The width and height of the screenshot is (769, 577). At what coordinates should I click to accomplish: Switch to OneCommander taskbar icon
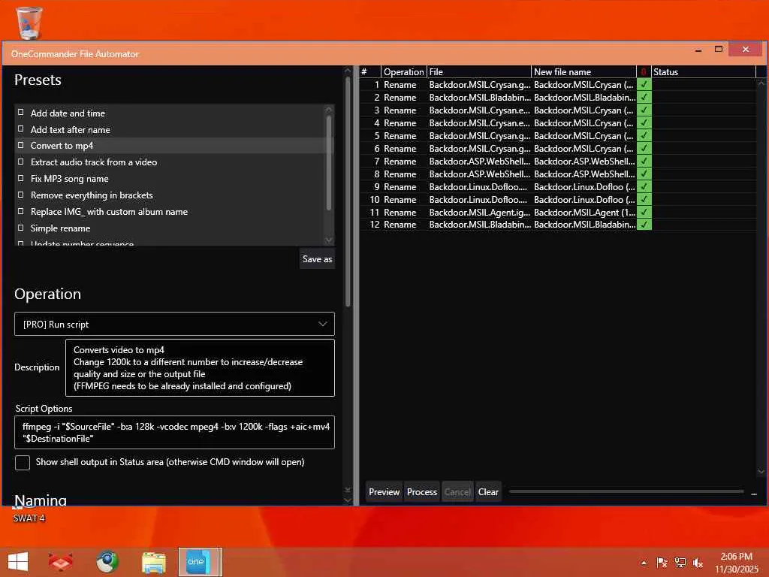198,562
